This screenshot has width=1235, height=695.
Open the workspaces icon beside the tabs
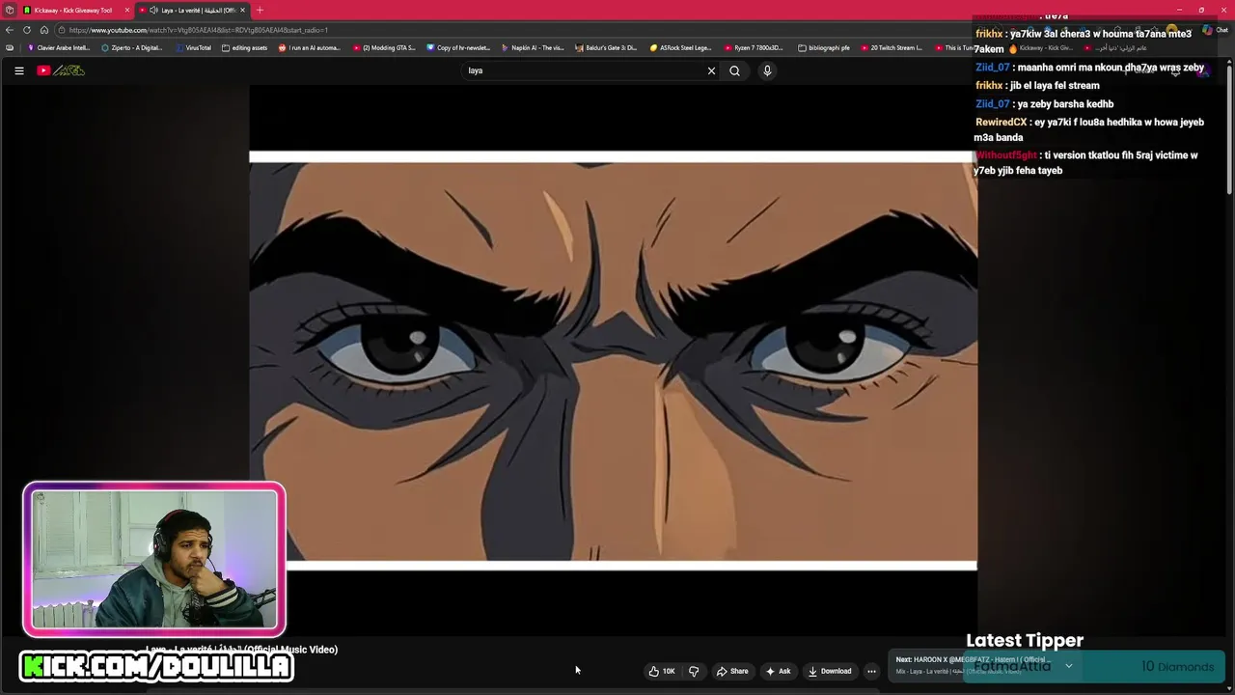click(x=10, y=10)
